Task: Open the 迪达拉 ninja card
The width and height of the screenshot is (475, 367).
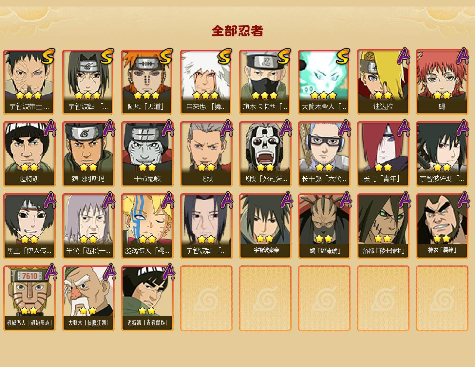Action: tap(383, 82)
